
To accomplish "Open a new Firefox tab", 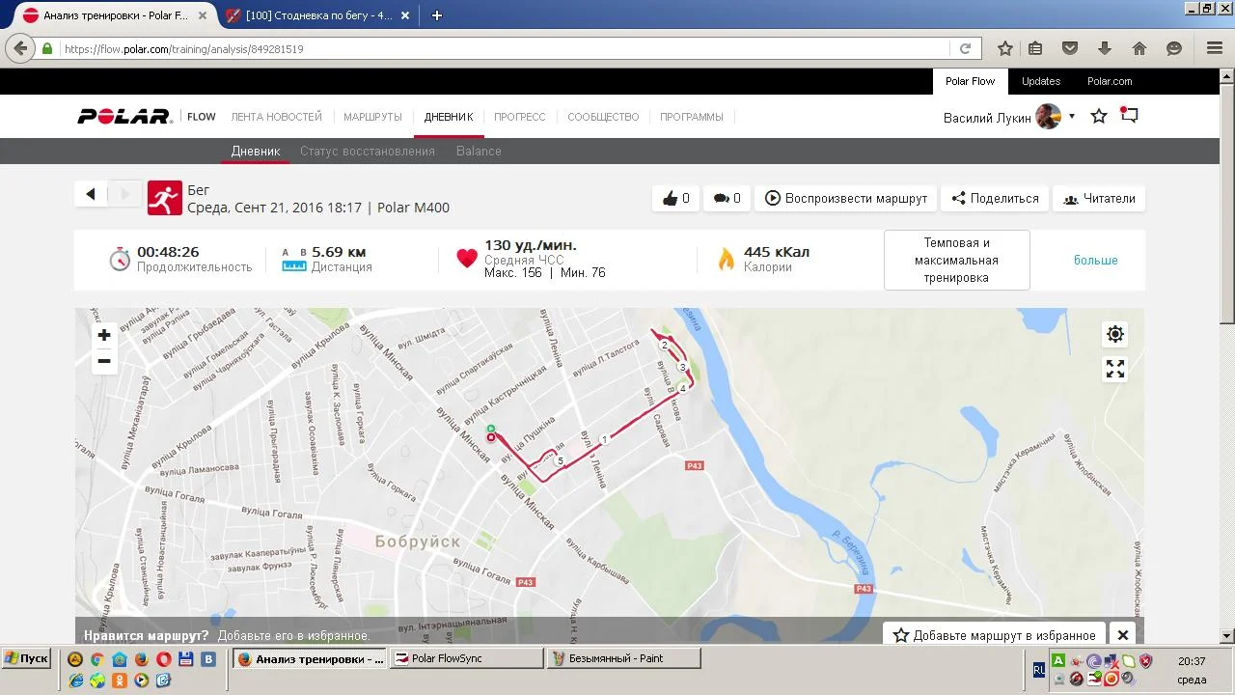I will [x=437, y=15].
